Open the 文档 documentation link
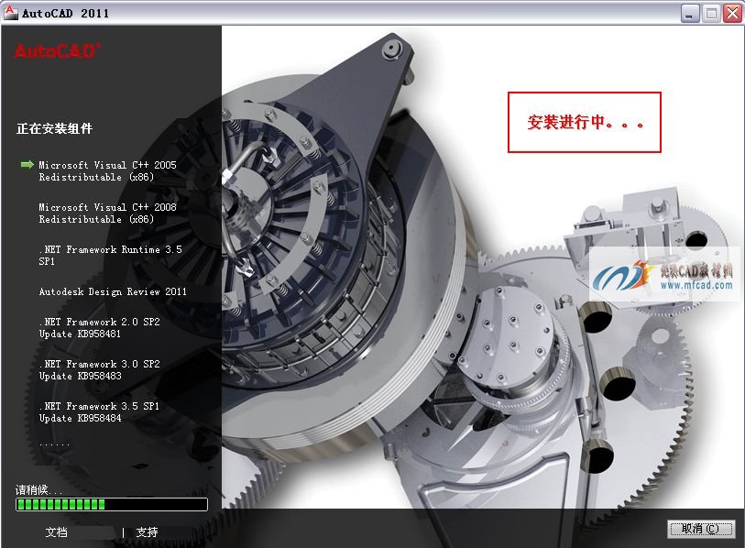This screenshot has height=548, width=745. pos(56,532)
